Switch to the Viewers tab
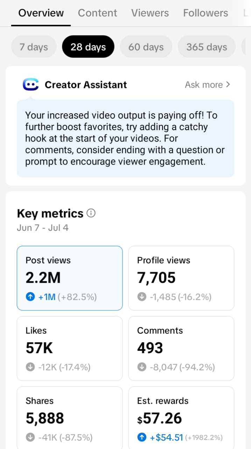The width and height of the screenshot is (251, 449). (150, 13)
